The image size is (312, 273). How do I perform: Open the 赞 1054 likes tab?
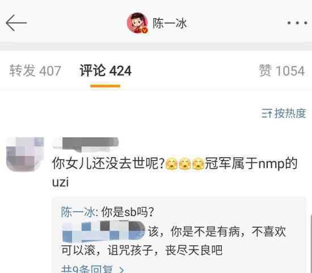click(282, 71)
